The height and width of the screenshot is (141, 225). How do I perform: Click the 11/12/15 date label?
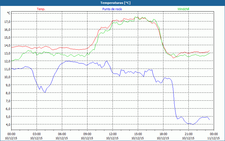[214, 138]
